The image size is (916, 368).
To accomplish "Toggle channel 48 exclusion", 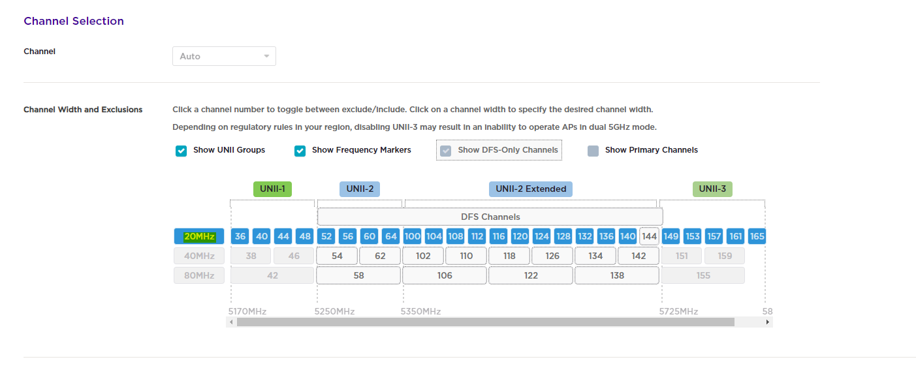I will click(x=304, y=236).
